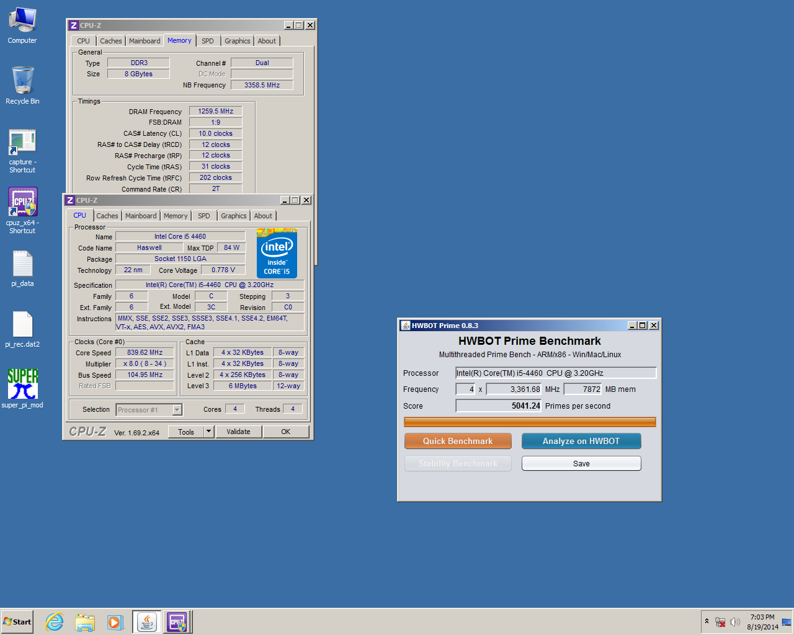Click the Multiplier value x 8.0
Viewport: 794px width, 635px height.
[x=145, y=363]
